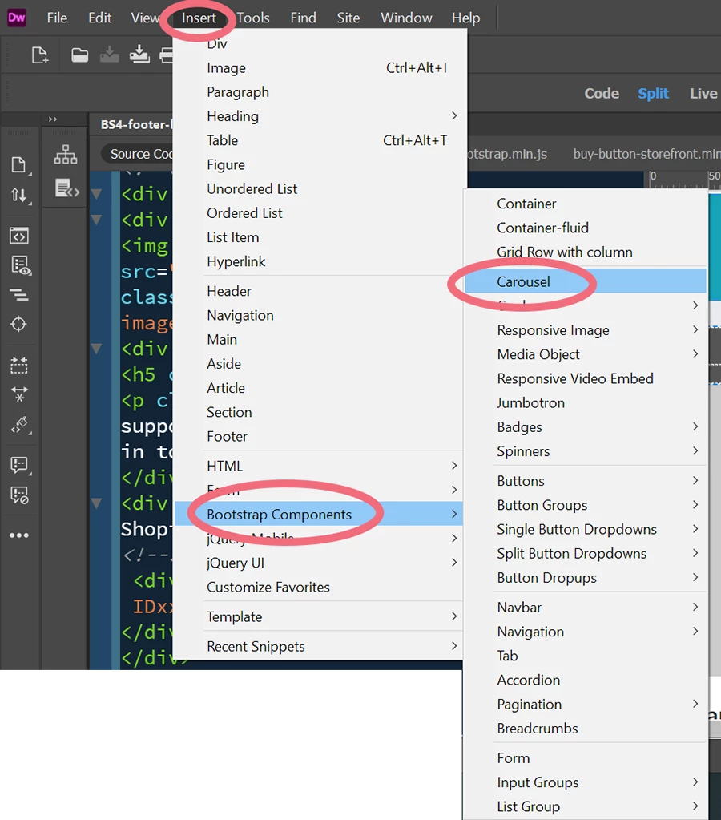Expand the Heading submenu arrow

pyautogui.click(x=453, y=115)
